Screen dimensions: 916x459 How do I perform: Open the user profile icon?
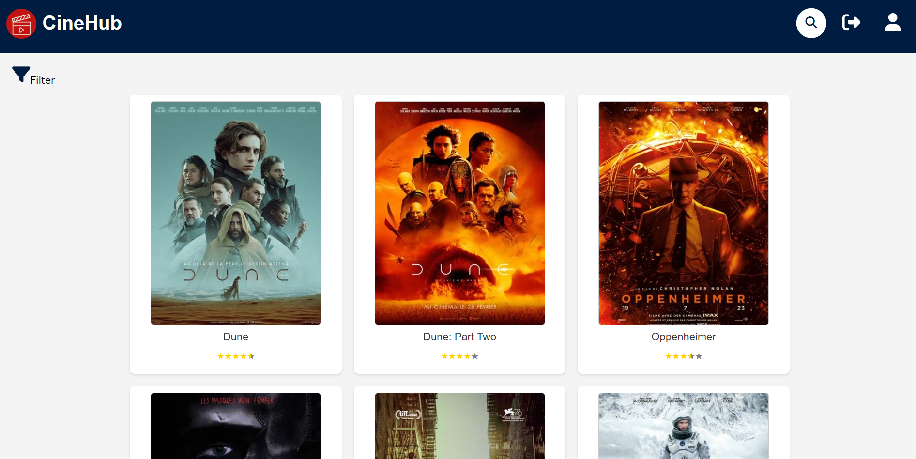point(892,22)
